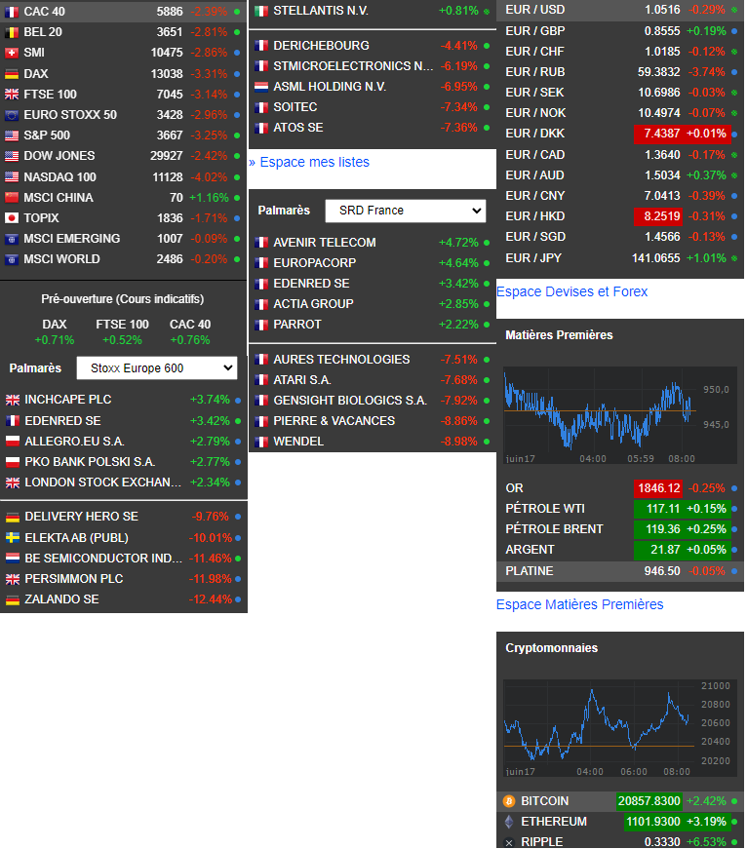Click PÉTROLE BRENT price 119.36
The width and height of the screenshot is (747, 849).
663,529
